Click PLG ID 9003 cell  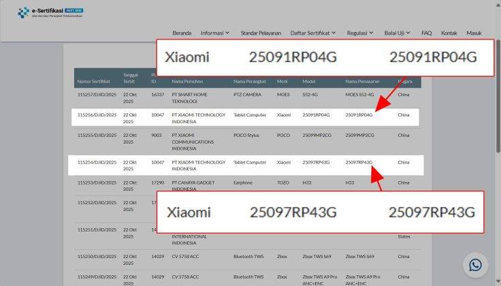point(157,136)
